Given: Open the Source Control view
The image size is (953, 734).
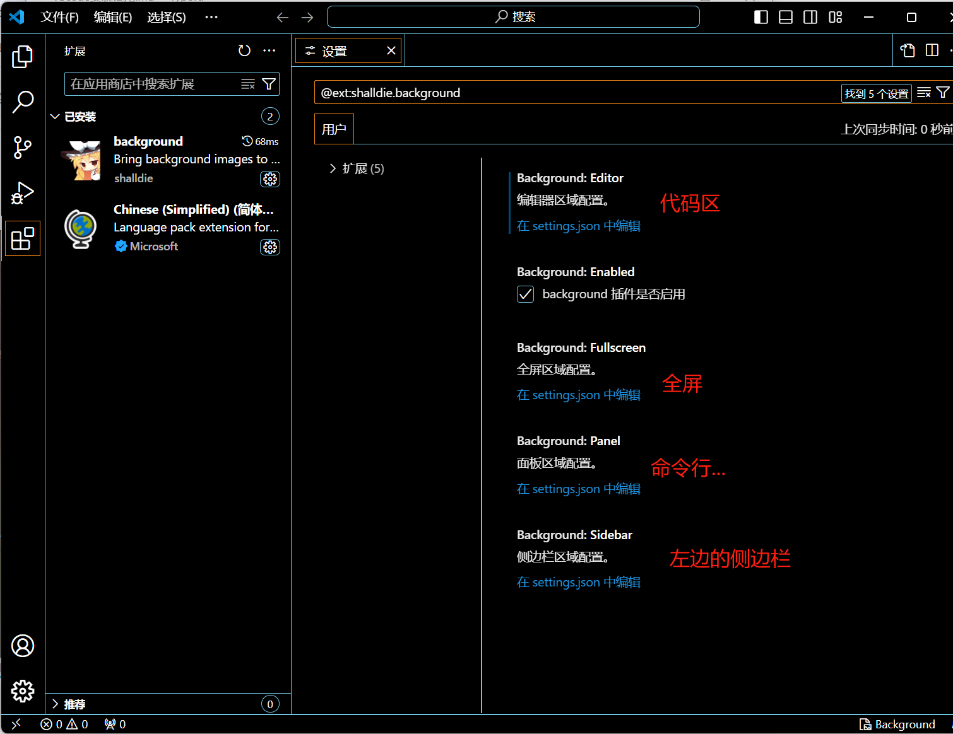Looking at the screenshot, I should [23, 148].
